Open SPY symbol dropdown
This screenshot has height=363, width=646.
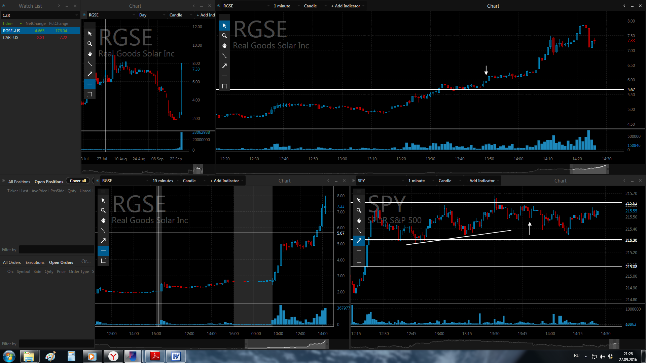(381, 180)
